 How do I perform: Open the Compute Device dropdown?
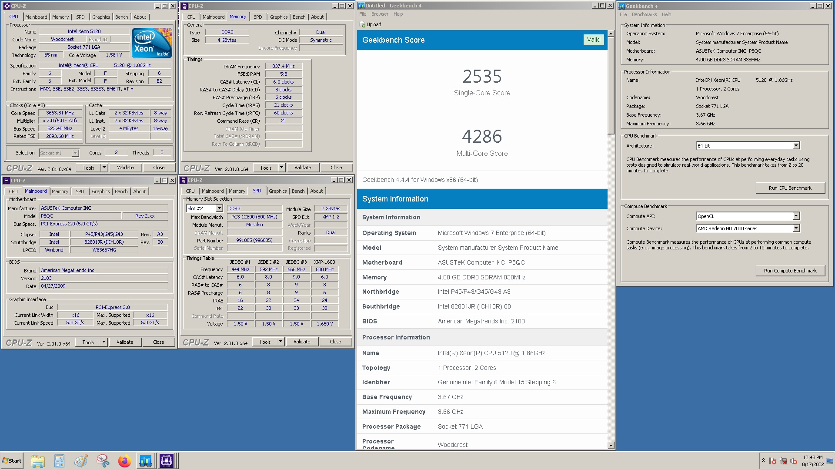796,228
